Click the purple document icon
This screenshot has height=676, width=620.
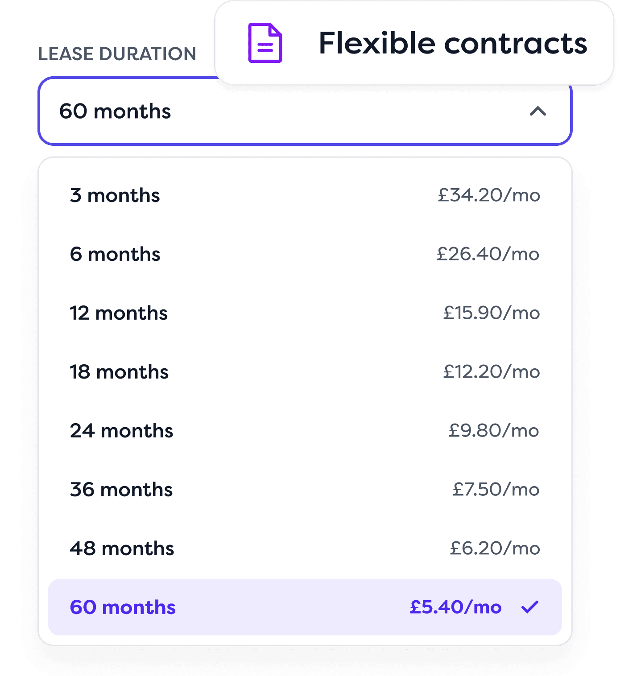265,43
